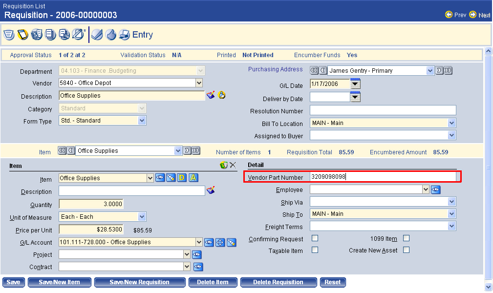Screen dimensions: 493x293
Task: Toggle the Taxable Item checkbox
Action: point(315,250)
